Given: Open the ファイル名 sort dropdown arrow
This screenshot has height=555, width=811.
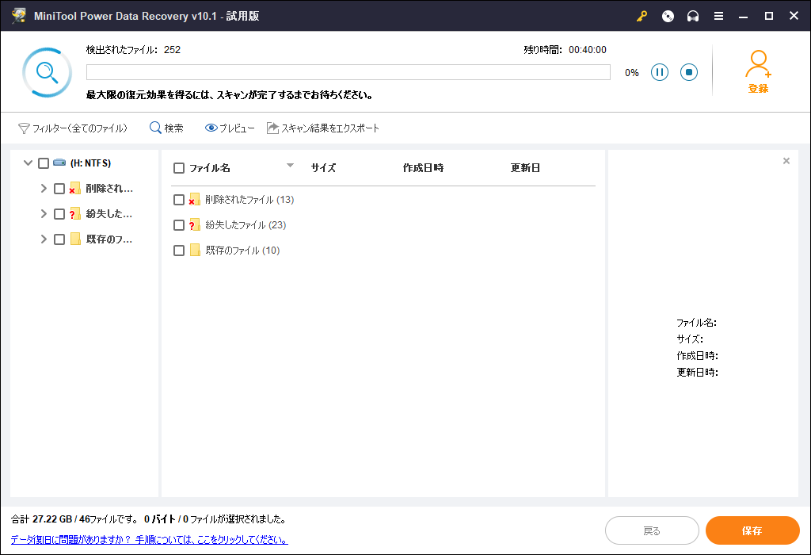Looking at the screenshot, I should coord(290,167).
